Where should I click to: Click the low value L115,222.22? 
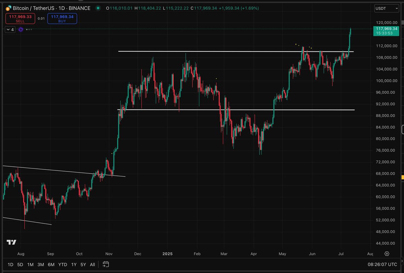(x=176, y=8)
